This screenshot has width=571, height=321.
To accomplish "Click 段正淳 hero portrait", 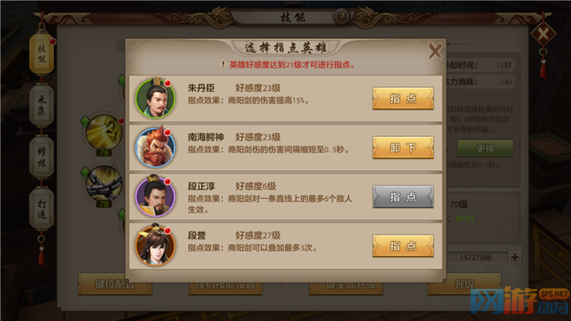I will click(155, 197).
